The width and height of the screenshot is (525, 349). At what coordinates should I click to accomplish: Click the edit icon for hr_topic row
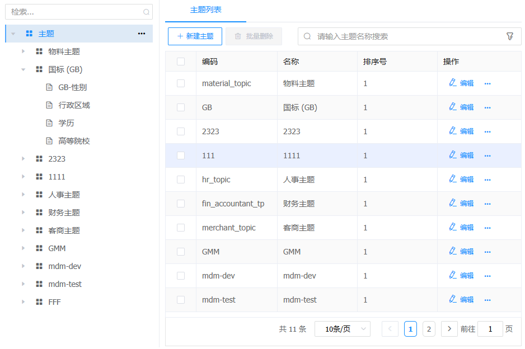coord(453,179)
